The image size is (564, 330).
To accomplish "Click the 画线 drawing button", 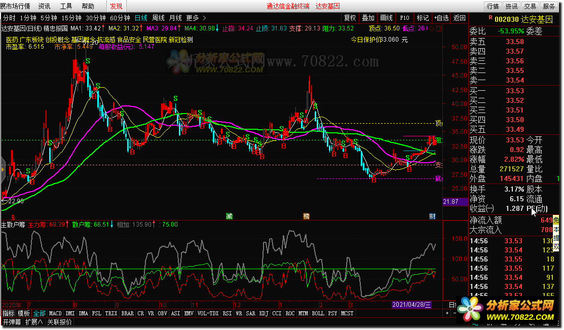I will click(386, 18).
